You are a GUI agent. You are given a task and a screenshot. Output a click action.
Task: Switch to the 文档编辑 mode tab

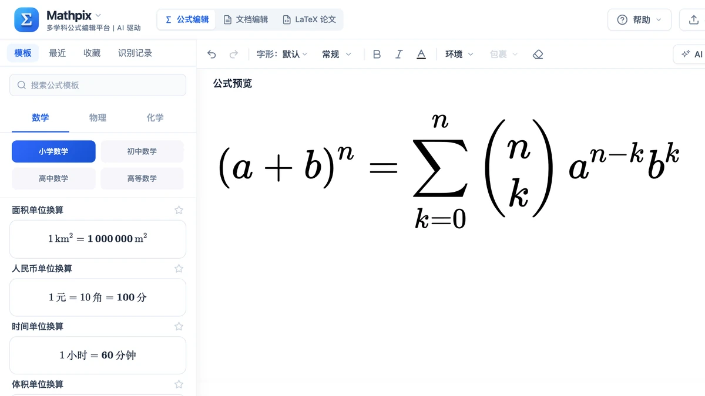tap(246, 19)
